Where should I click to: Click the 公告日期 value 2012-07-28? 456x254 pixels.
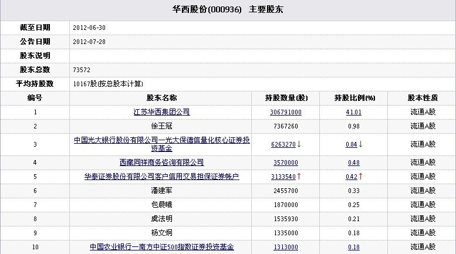[89, 42]
